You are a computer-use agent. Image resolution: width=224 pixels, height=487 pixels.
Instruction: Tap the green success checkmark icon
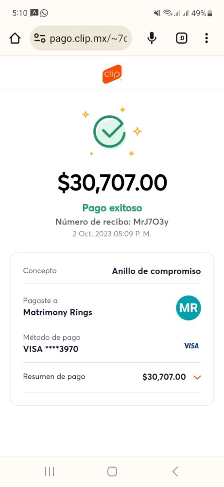pos(109,131)
